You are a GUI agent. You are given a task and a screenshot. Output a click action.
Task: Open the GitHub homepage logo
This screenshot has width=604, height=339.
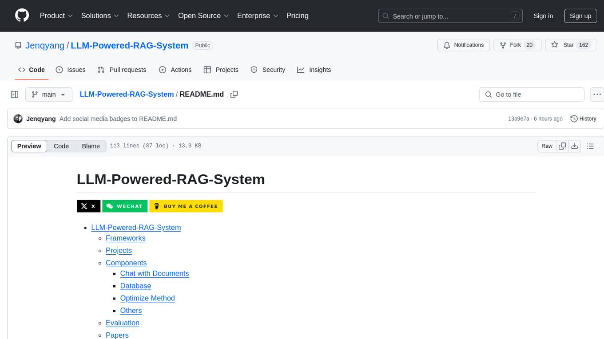pyautogui.click(x=22, y=16)
